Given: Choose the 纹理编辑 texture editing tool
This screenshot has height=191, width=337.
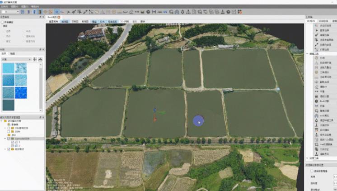Looking at the screenshot, I should pos(322,130).
